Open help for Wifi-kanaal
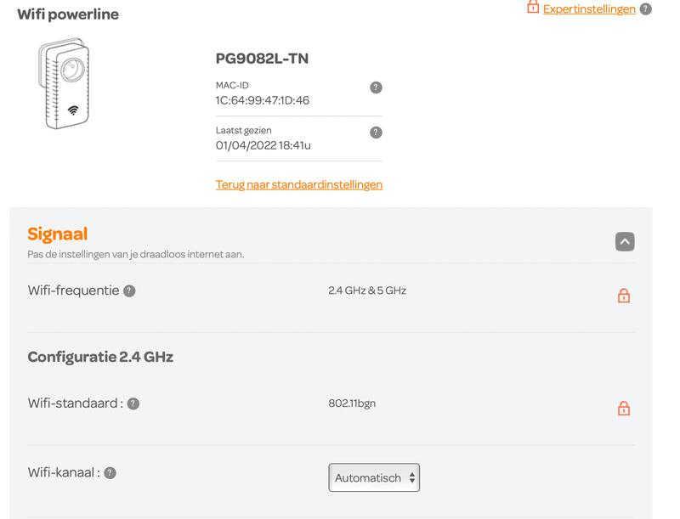The height and width of the screenshot is (519, 680). (x=110, y=473)
